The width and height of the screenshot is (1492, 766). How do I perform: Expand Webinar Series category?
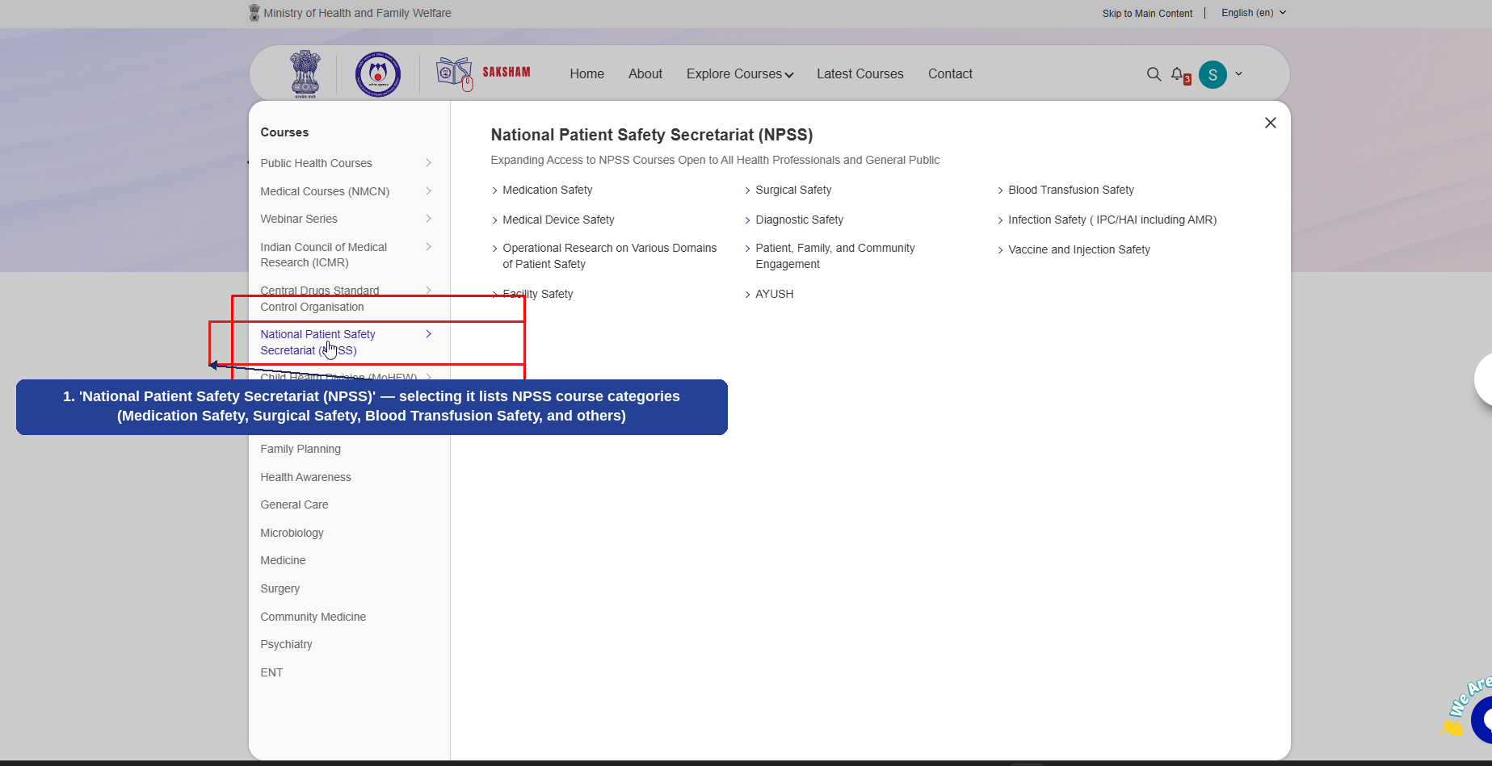(x=346, y=219)
